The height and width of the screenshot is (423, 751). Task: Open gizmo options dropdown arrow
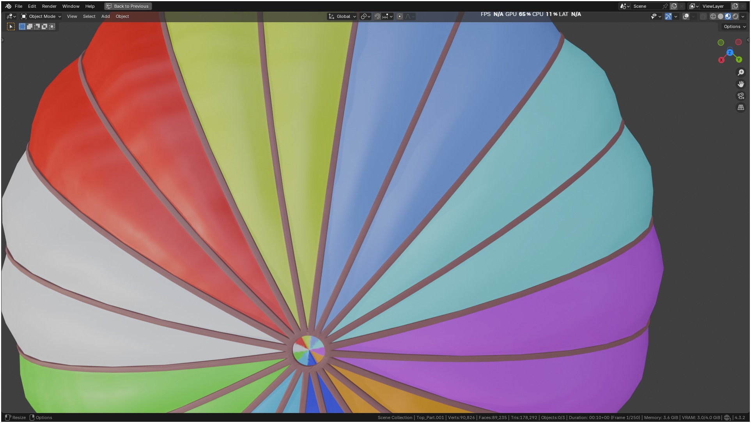coord(676,16)
